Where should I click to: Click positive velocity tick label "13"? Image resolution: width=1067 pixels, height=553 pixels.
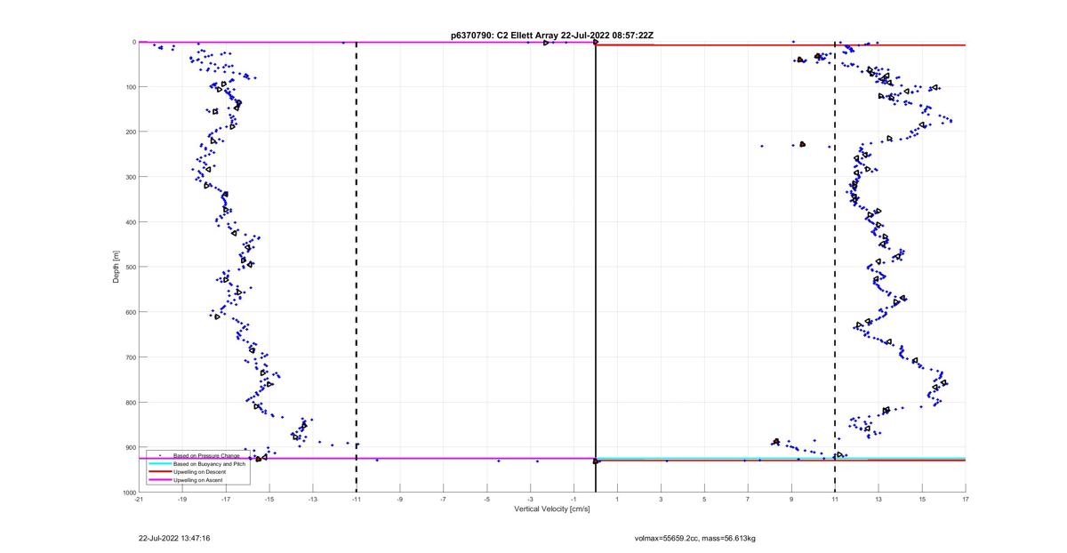[878, 500]
